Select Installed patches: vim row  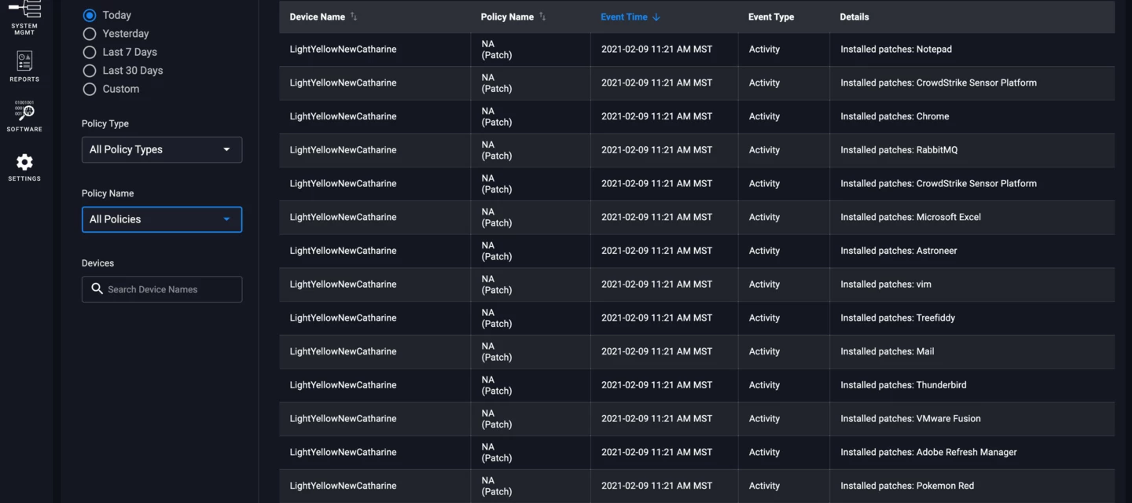click(696, 285)
